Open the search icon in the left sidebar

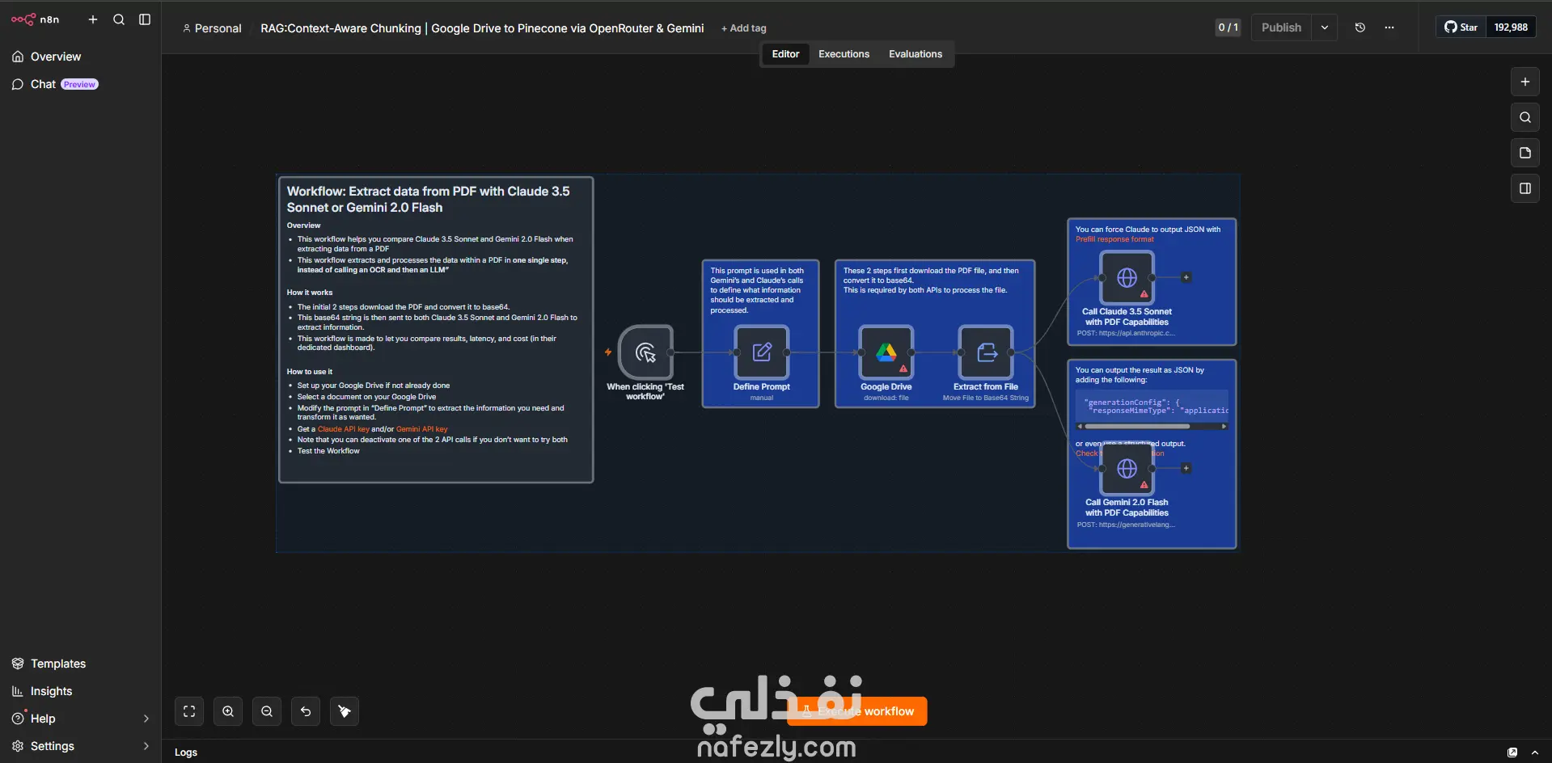tap(119, 19)
